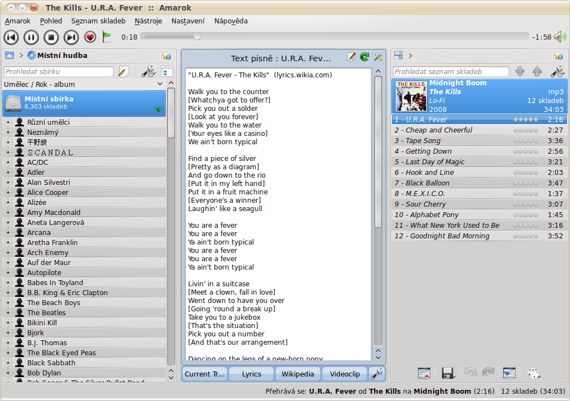Expand the Alice Cooper artist entry
The image size is (570, 401).
tap(8, 193)
